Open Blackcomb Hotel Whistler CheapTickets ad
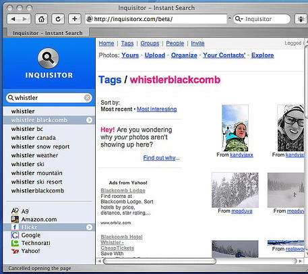The width and height of the screenshot is (308, 274). coord(121,242)
